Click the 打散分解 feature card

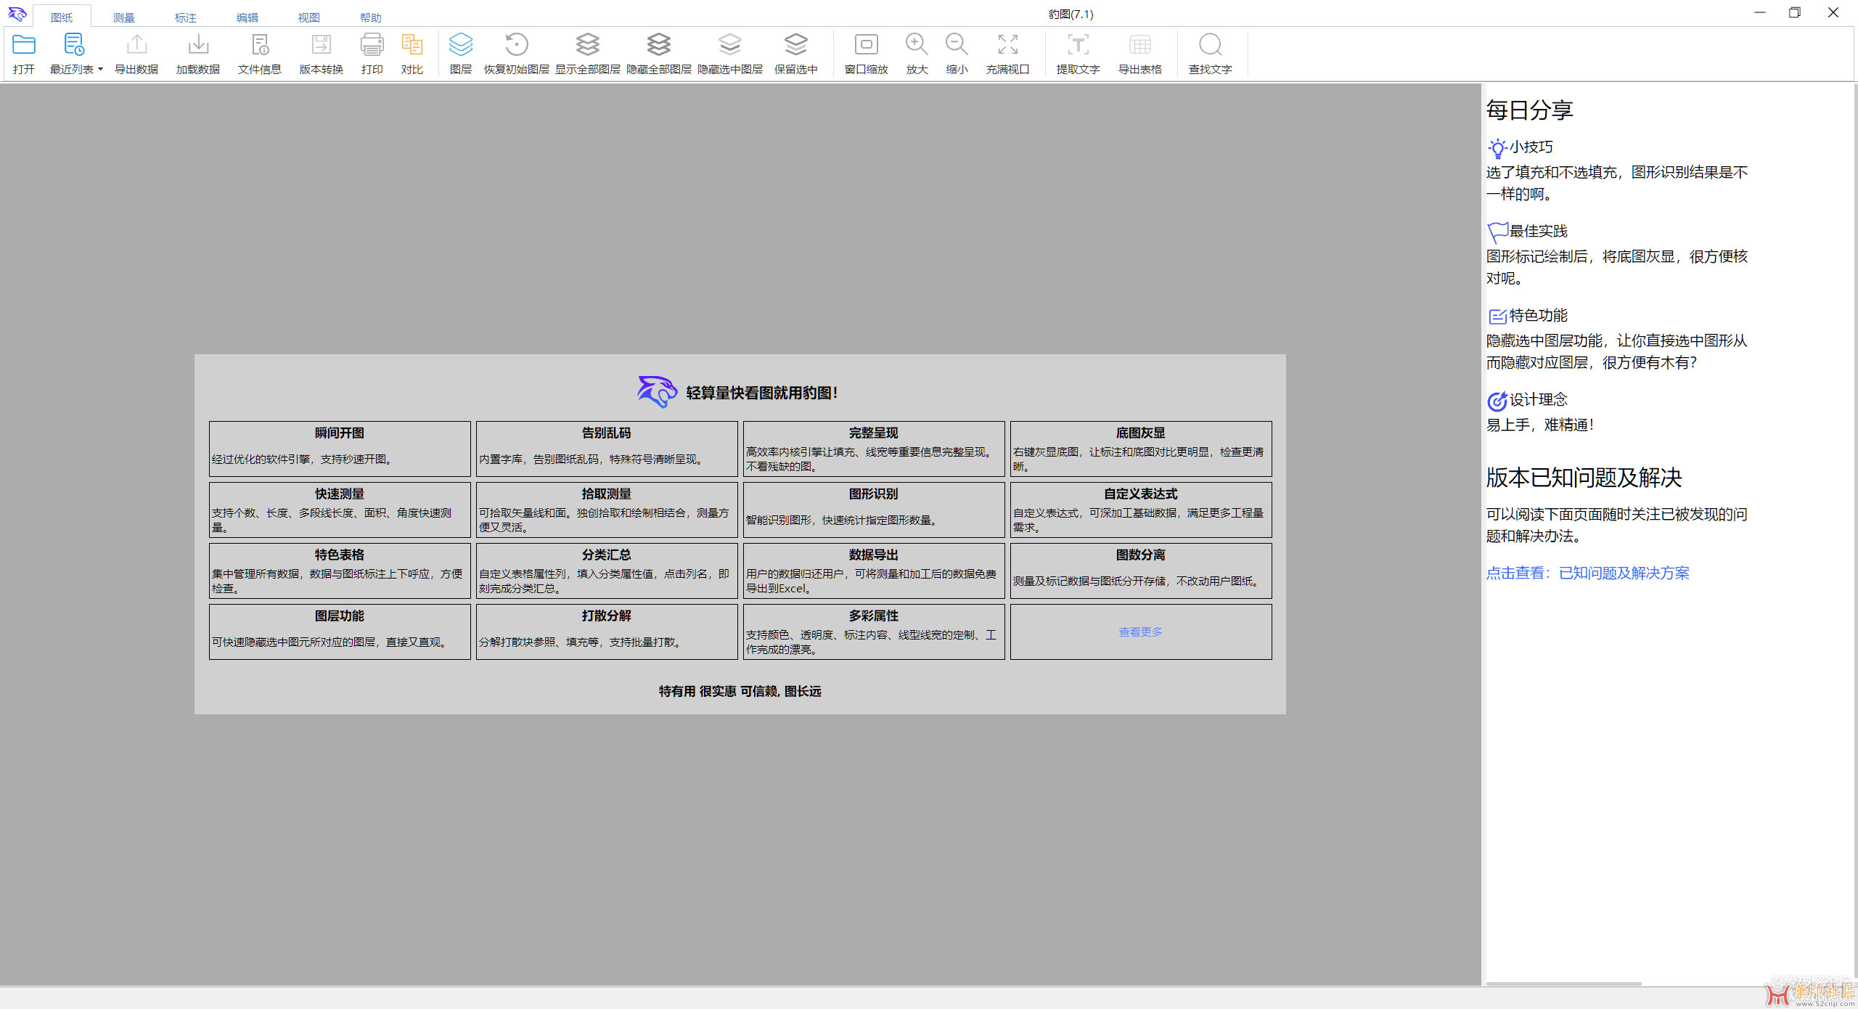[607, 632]
